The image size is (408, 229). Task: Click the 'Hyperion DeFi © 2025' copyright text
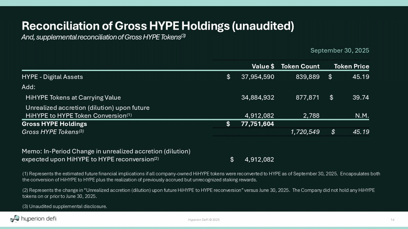(204, 220)
